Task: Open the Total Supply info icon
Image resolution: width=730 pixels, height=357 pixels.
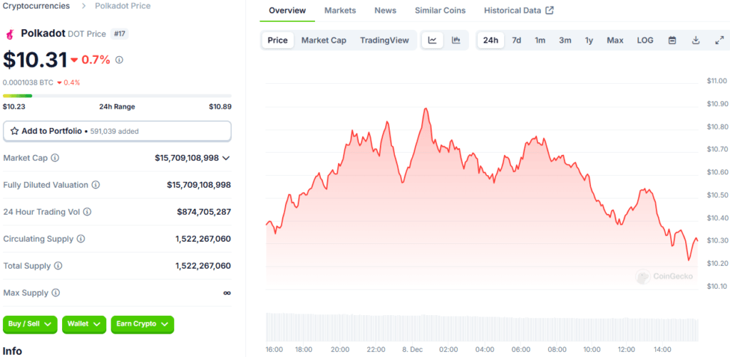Action: click(58, 266)
